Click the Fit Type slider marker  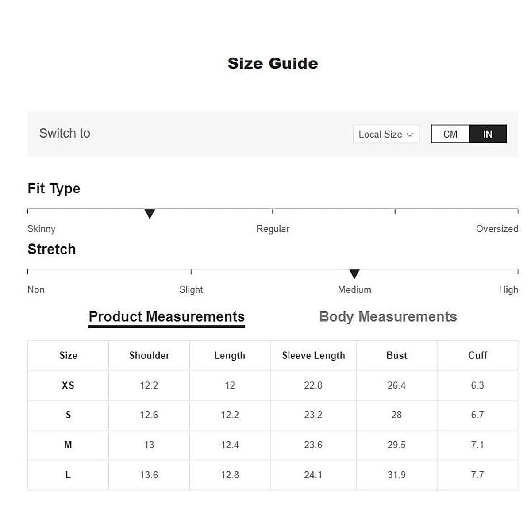pyautogui.click(x=150, y=214)
